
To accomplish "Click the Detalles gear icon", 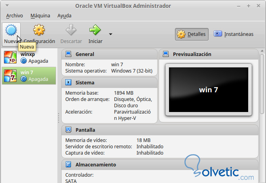I will click(181, 34).
